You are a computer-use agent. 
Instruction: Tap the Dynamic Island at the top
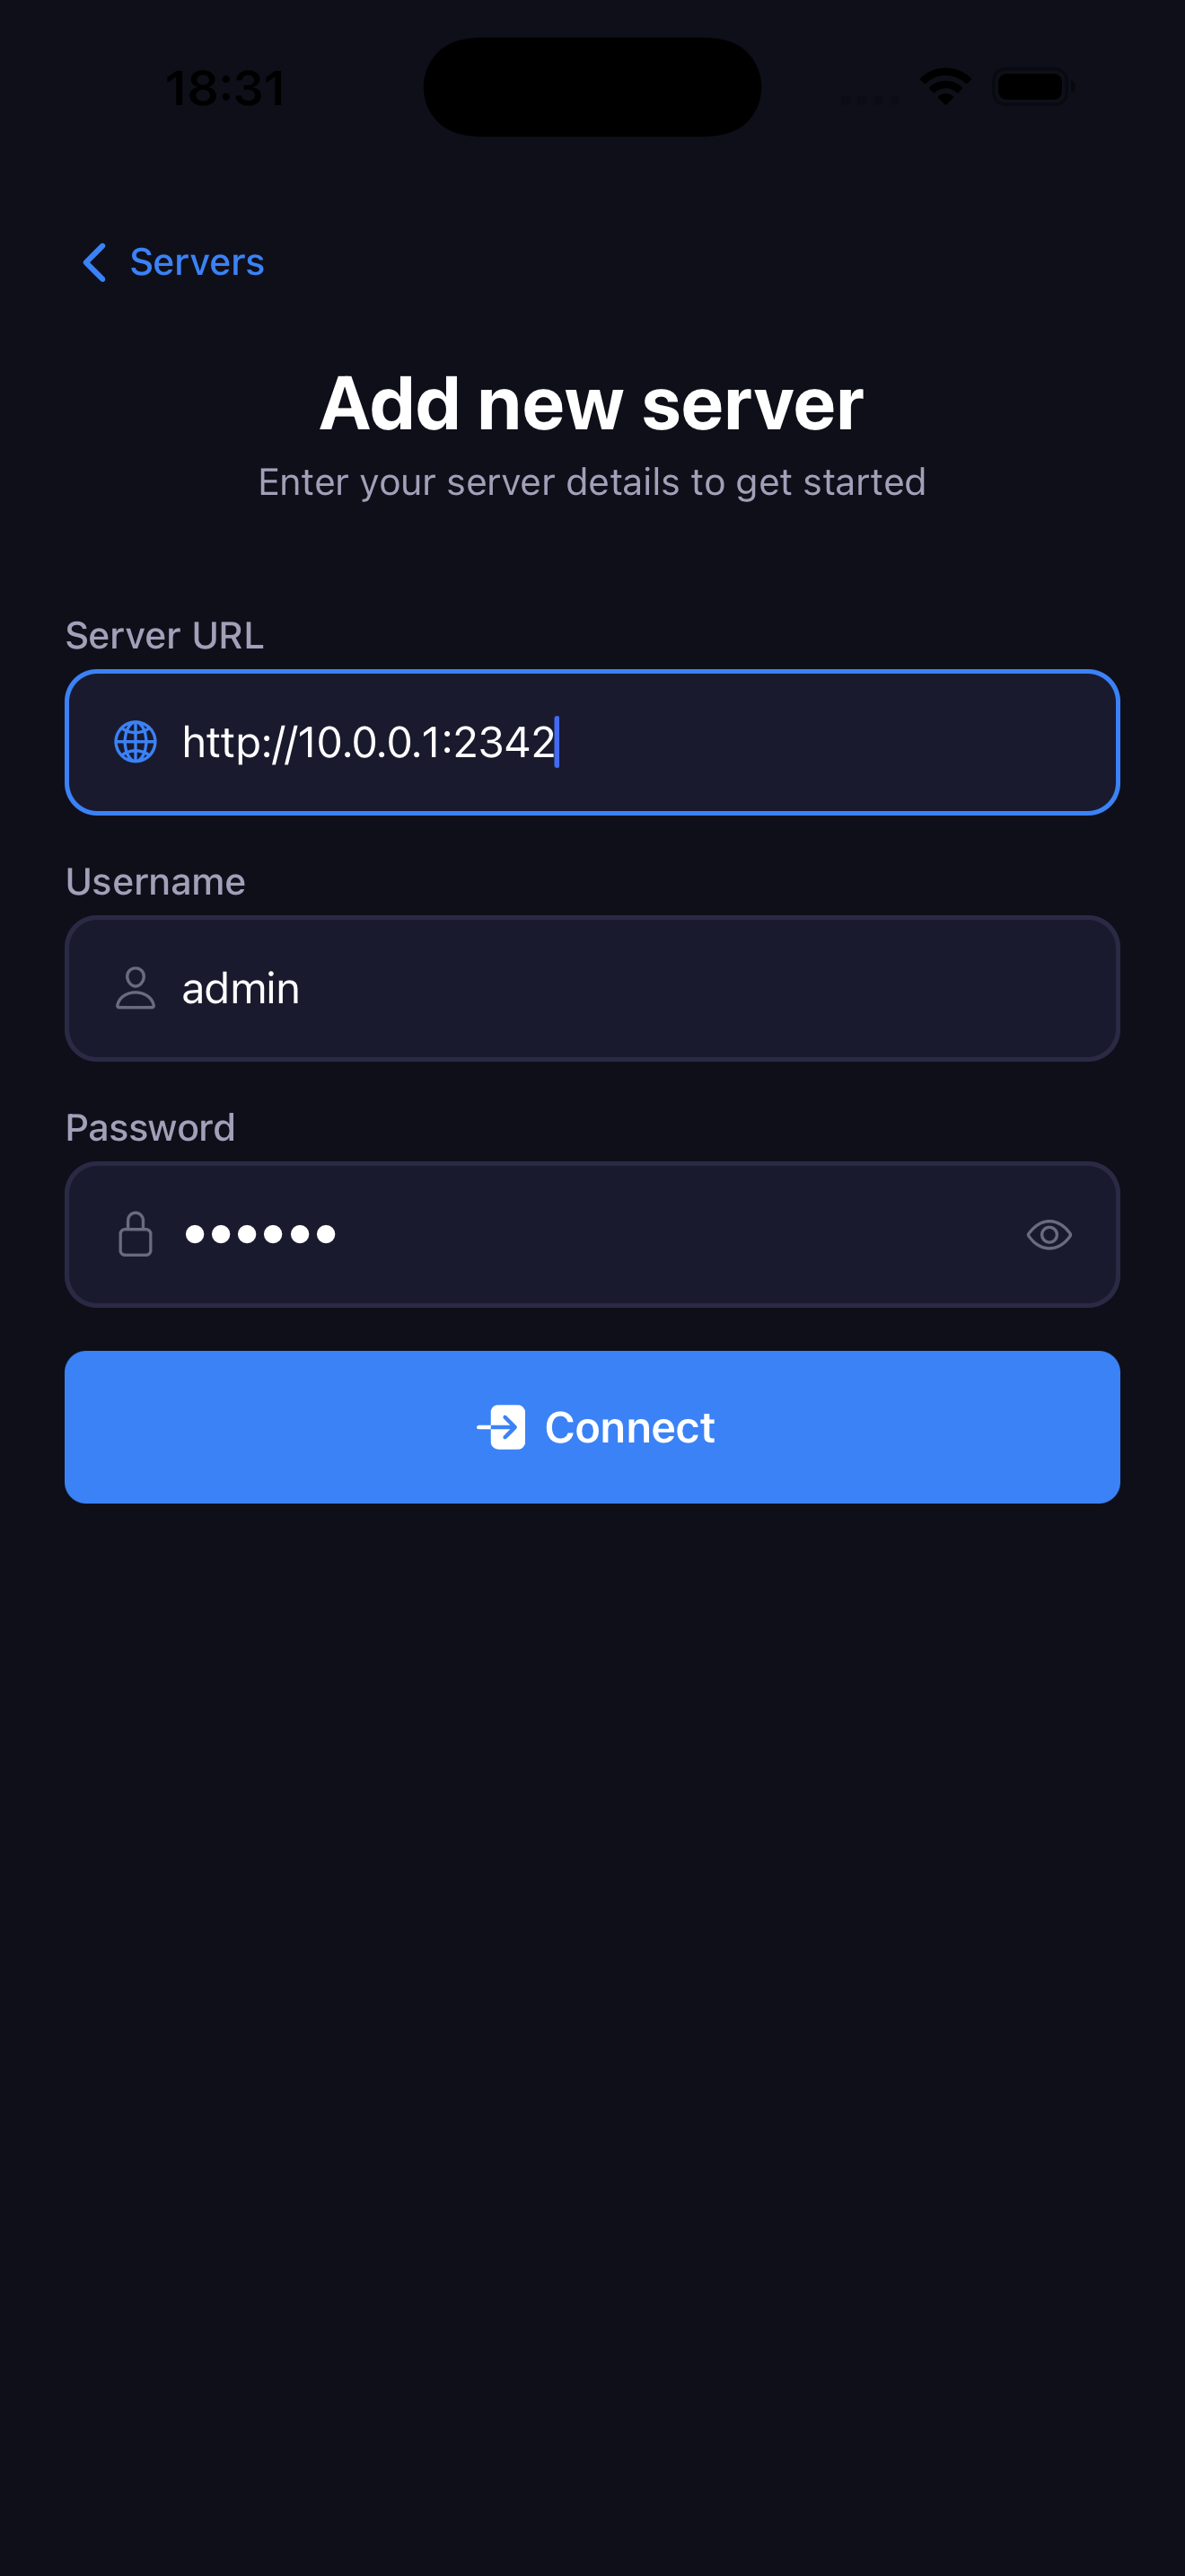coord(592,87)
